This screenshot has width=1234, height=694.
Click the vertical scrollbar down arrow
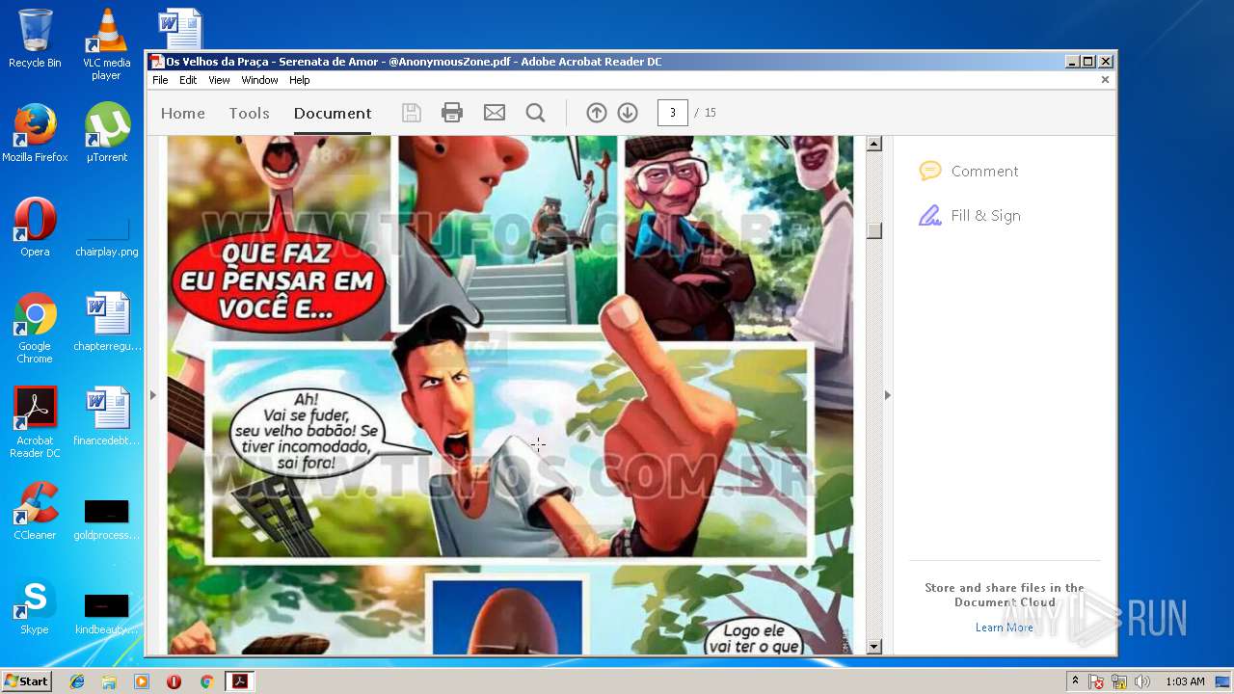pos(874,647)
